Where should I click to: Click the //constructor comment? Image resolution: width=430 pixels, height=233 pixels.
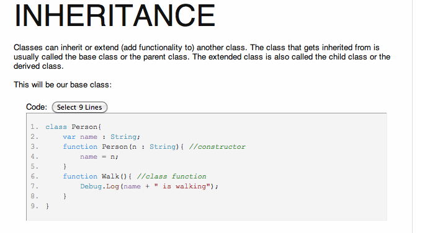coord(217,147)
